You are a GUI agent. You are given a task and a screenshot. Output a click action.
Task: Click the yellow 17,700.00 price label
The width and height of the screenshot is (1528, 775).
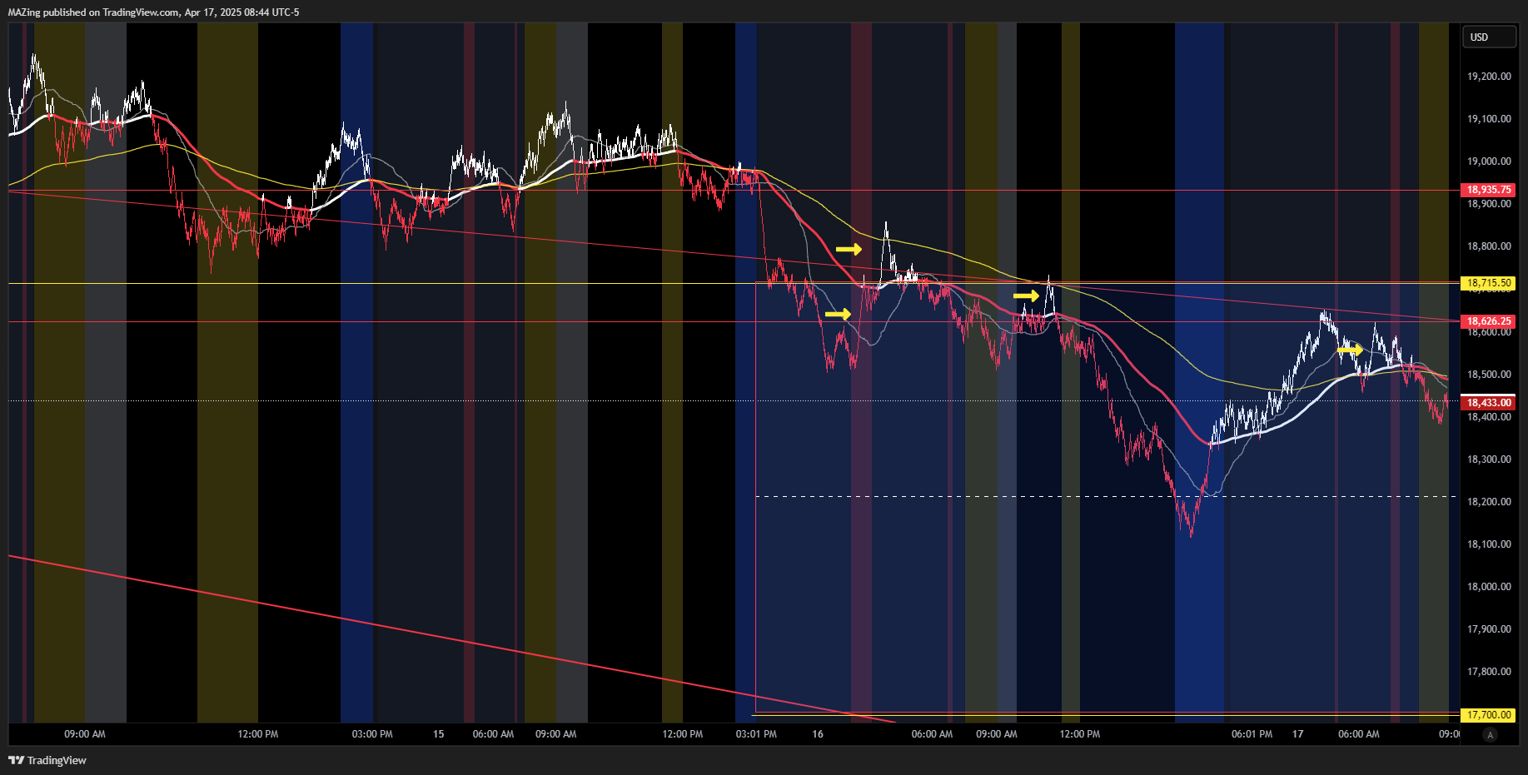(x=1489, y=715)
